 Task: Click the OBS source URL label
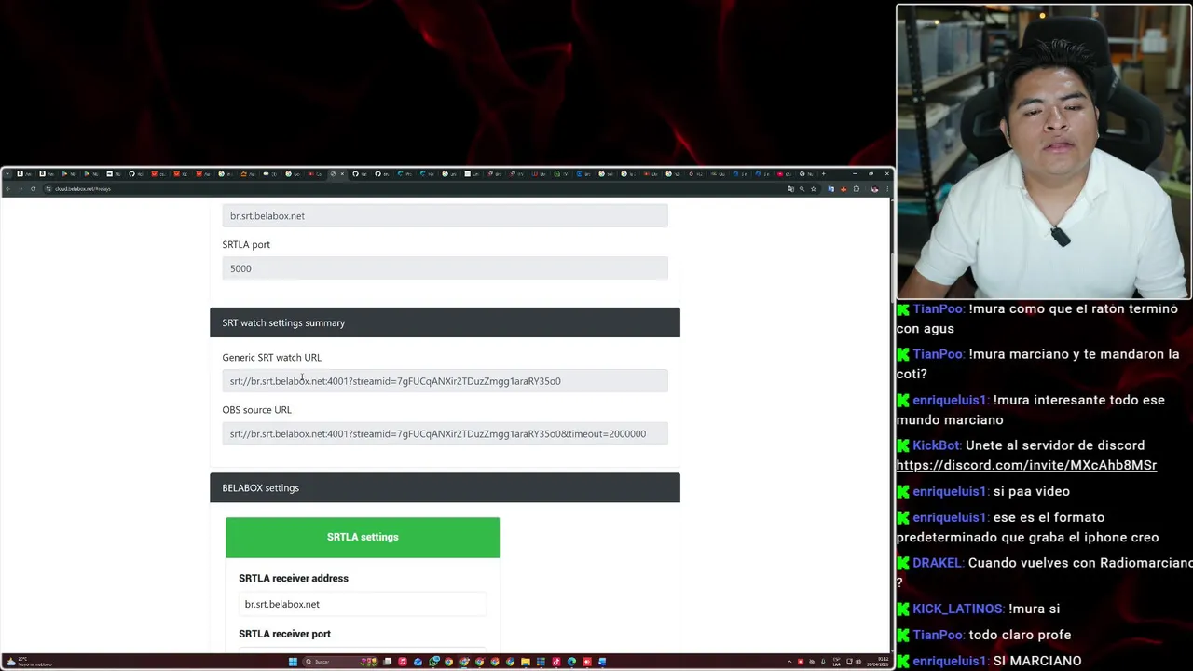pos(256,410)
